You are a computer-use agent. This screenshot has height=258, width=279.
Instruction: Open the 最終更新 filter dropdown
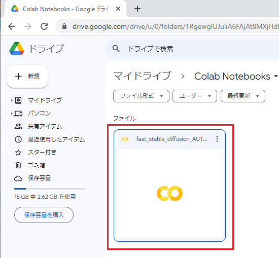(243, 96)
